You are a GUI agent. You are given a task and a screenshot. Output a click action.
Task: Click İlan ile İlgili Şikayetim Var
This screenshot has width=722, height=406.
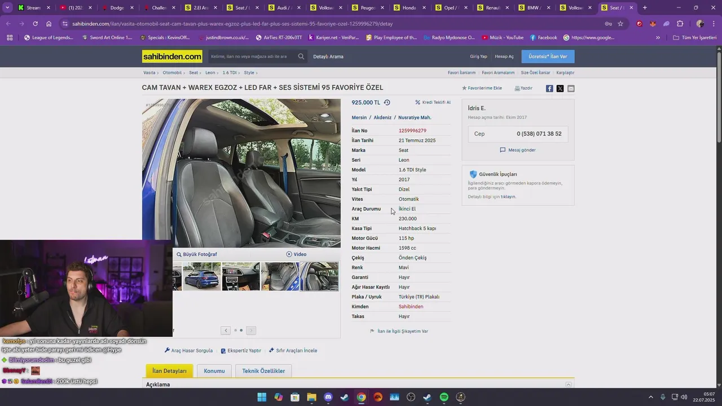[399, 331]
